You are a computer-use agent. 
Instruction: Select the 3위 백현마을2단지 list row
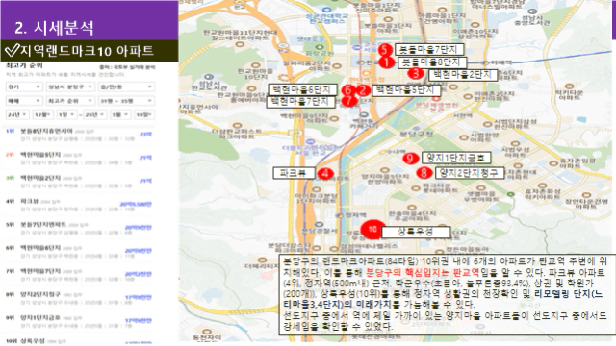click(x=79, y=181)
